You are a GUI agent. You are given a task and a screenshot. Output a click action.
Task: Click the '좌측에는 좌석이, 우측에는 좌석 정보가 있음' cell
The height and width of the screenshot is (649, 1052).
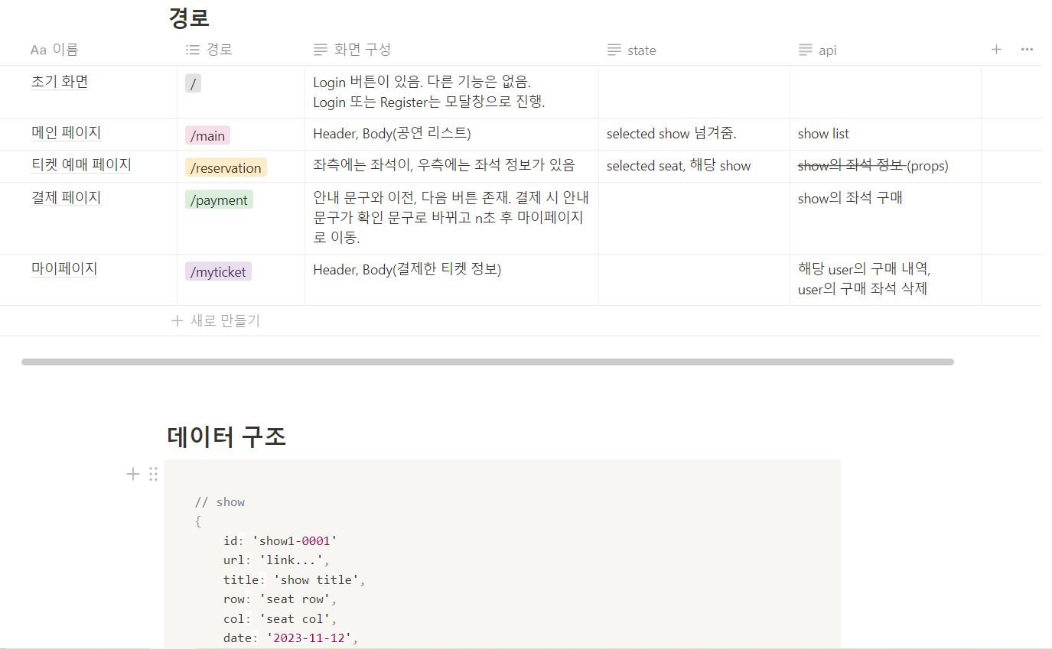pyautogui.click(x=451, y=166)
